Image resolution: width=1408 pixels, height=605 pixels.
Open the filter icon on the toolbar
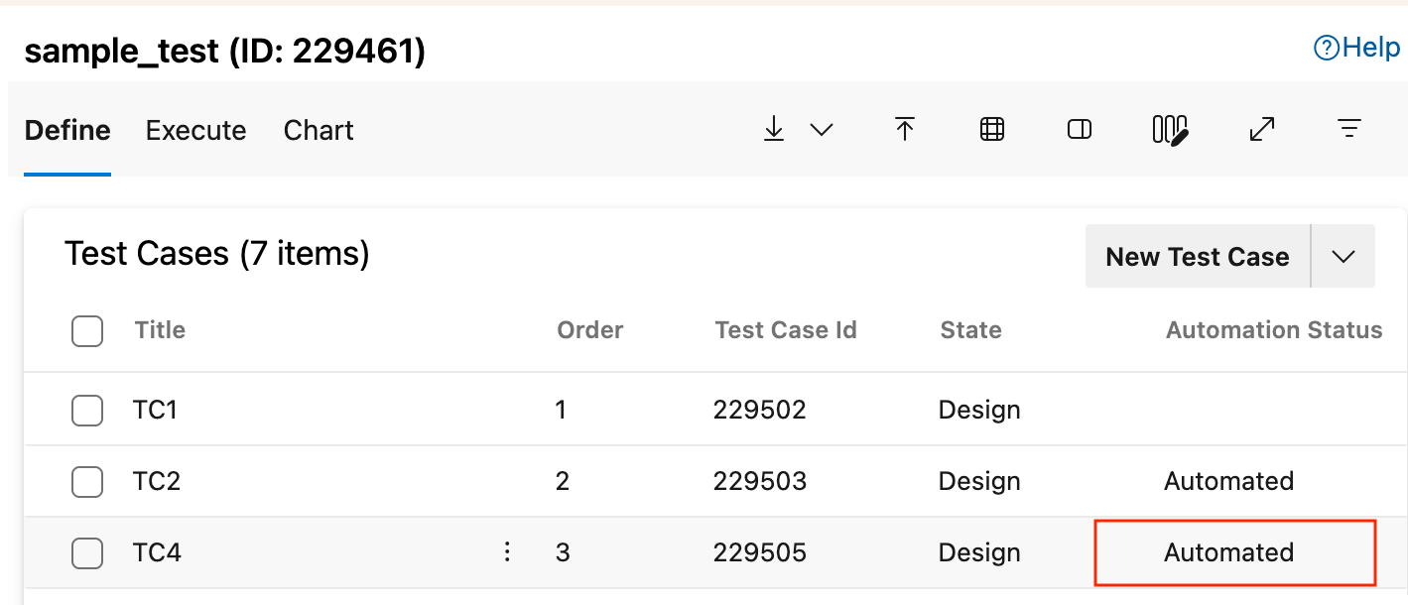click(x=1348, y=129)
